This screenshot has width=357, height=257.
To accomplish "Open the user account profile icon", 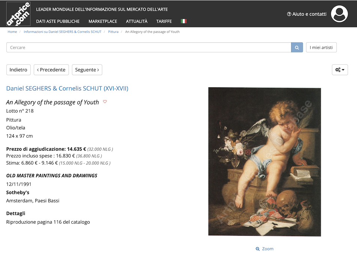I will [339, 14].
